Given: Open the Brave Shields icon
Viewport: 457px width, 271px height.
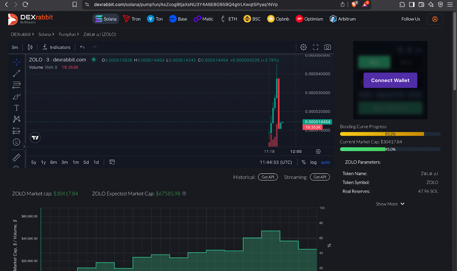Looking at the screenshot, I should coord(354,4).
